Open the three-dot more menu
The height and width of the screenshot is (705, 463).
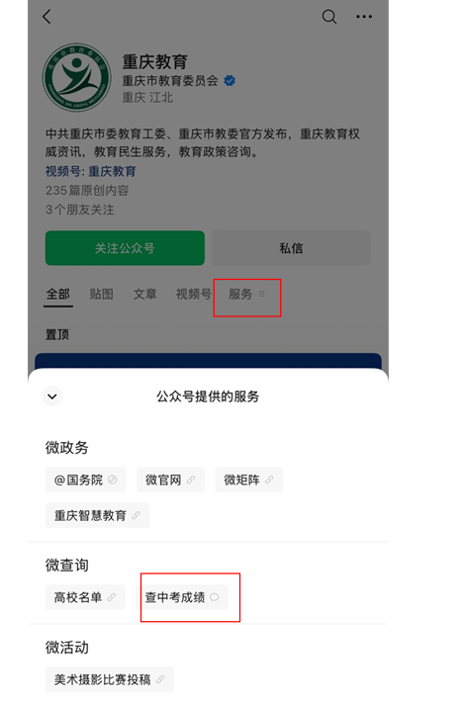click(x=364, y=17)
